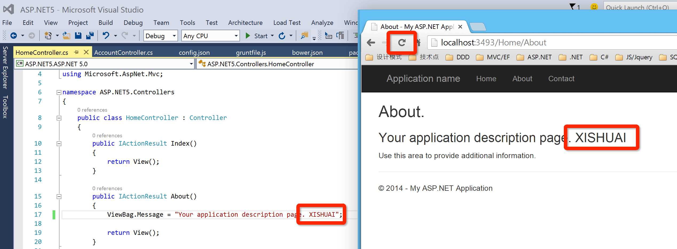Click the Navigate Backward arrow in Visual Studio
677x249 pixels.
[14, 36]
